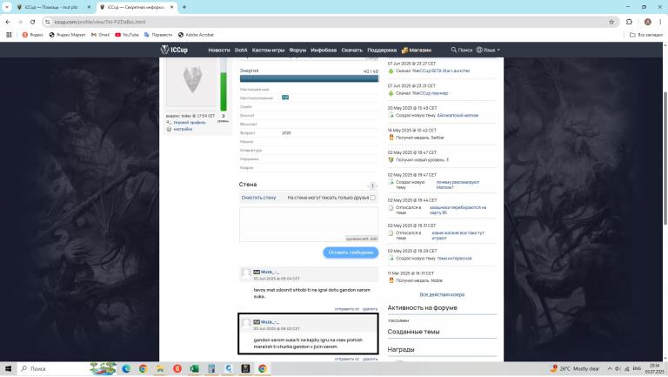This screenshot has height=377, width=668.
Task: Click the Noble medal icon
Action: (391, 280)
